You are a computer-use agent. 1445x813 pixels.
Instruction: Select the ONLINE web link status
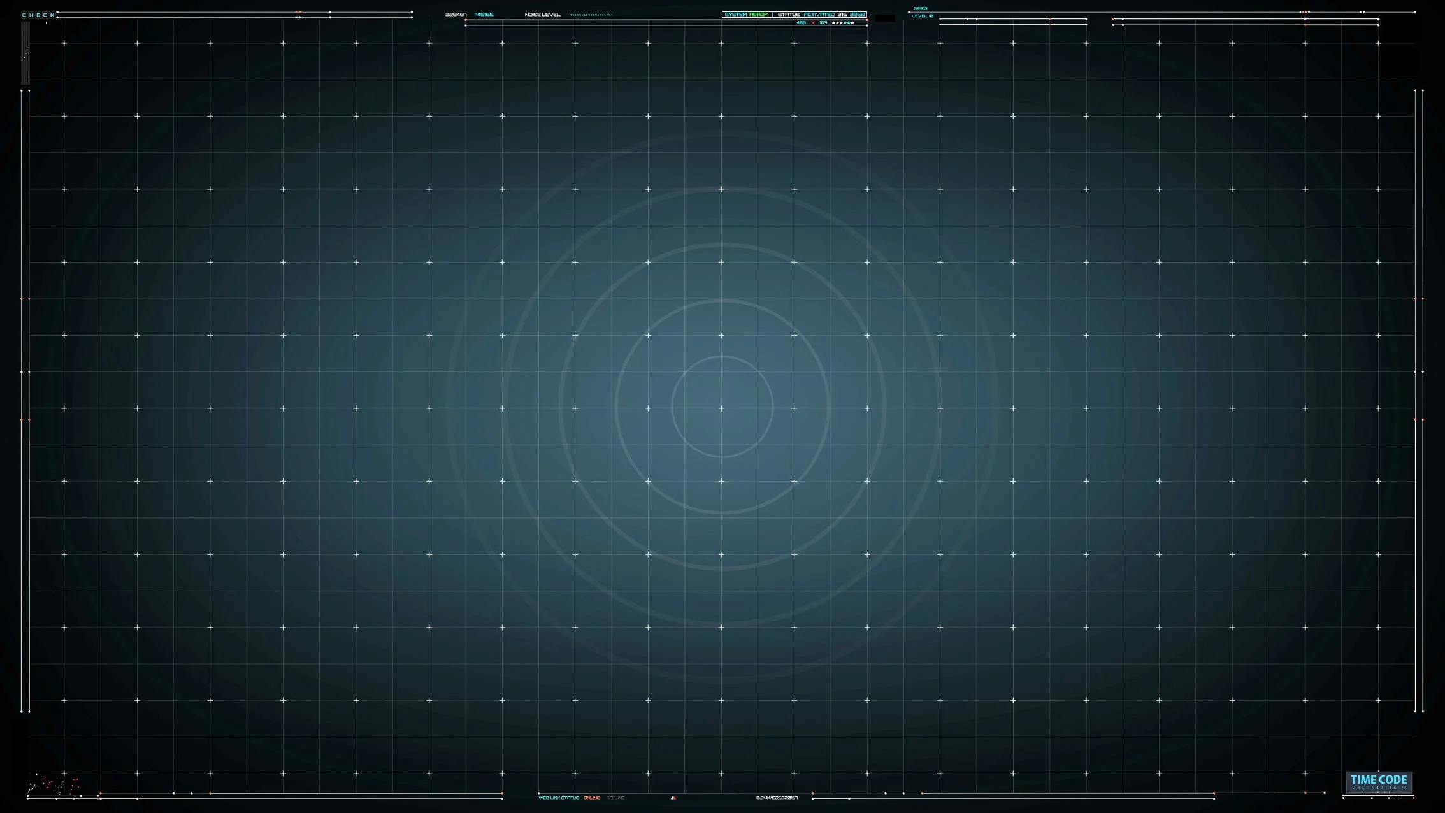591,798
